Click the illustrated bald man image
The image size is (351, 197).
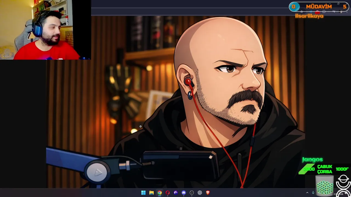point(175,102)
